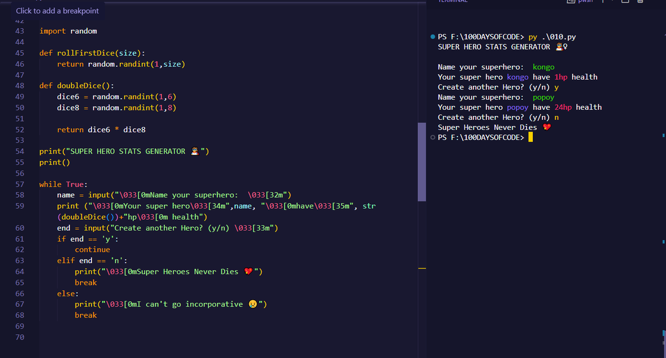The height and width of the screenshot is (358, 666).
Task: Click the hollow circle decoration beside the last prompt
Action: coord(433,137)
